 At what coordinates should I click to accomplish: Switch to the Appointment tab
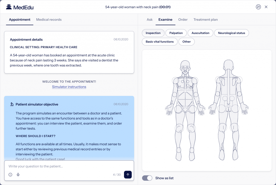(x=19, y=19)
